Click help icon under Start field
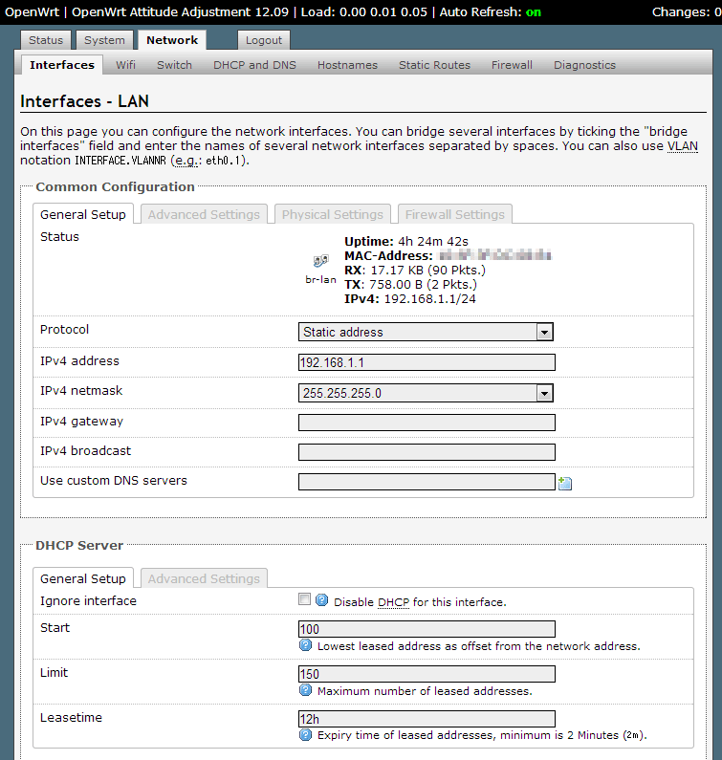Viewport: 722px width, 760px height. click(x=305, y=645)
